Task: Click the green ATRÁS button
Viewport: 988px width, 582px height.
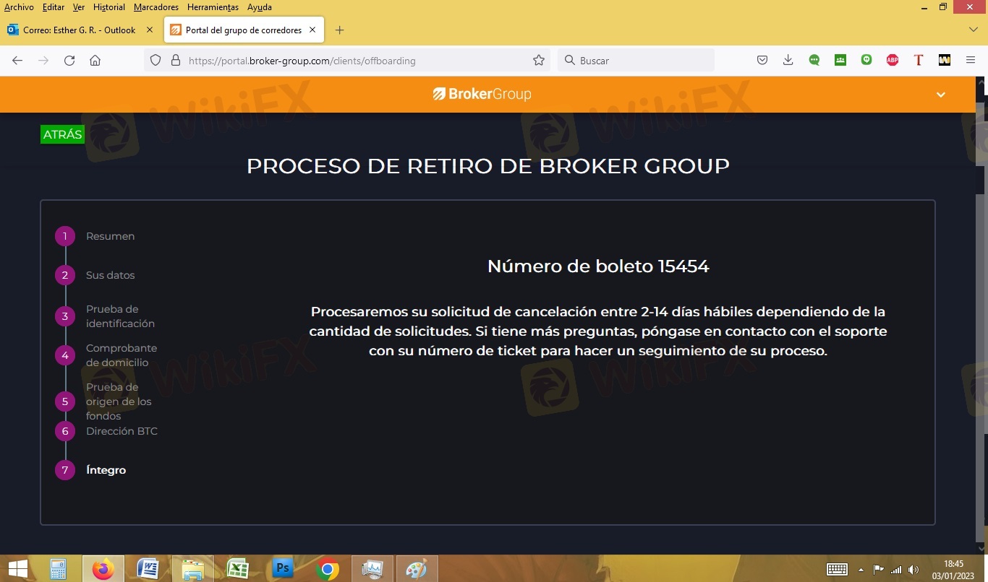Action: (x=62, y=135)
